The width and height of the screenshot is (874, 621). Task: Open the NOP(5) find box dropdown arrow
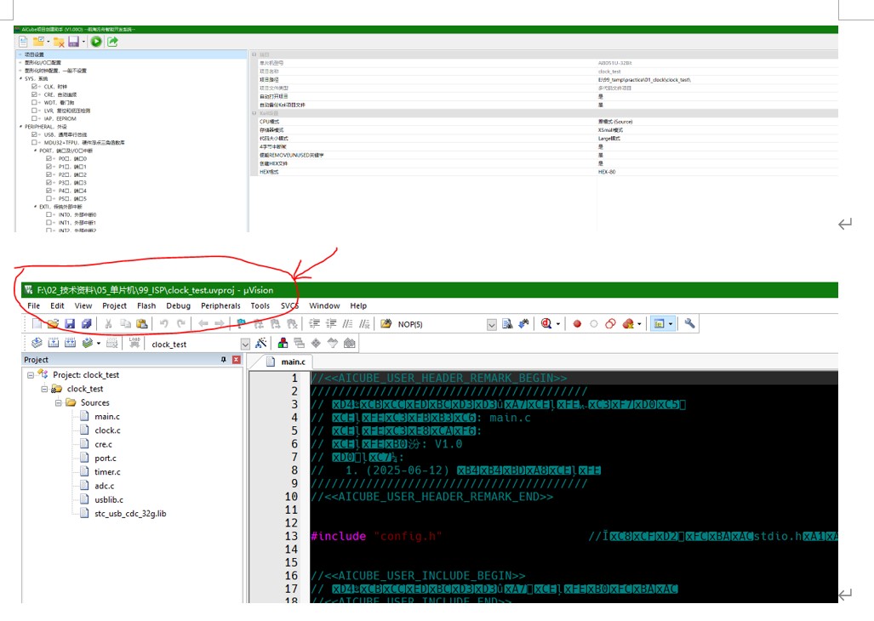click(492, 325)
